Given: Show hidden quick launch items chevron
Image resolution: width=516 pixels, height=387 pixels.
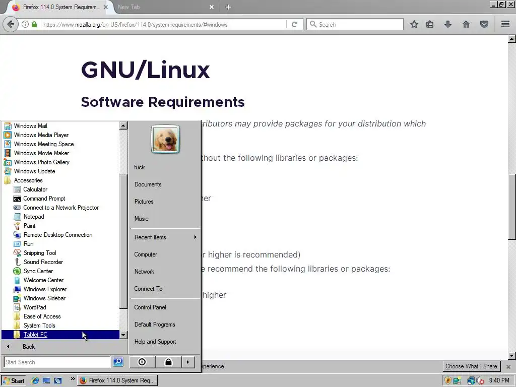Looking at the screenshot, I should [73, 379].
